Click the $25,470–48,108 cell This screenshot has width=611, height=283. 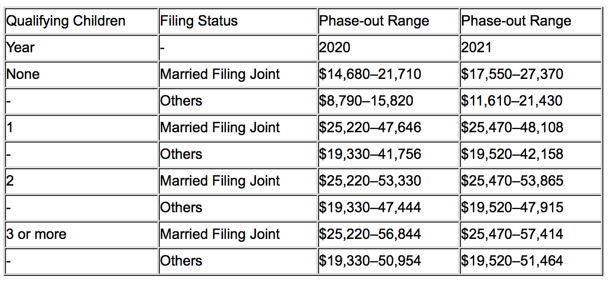pyautogui.click(x=530, y=127)
